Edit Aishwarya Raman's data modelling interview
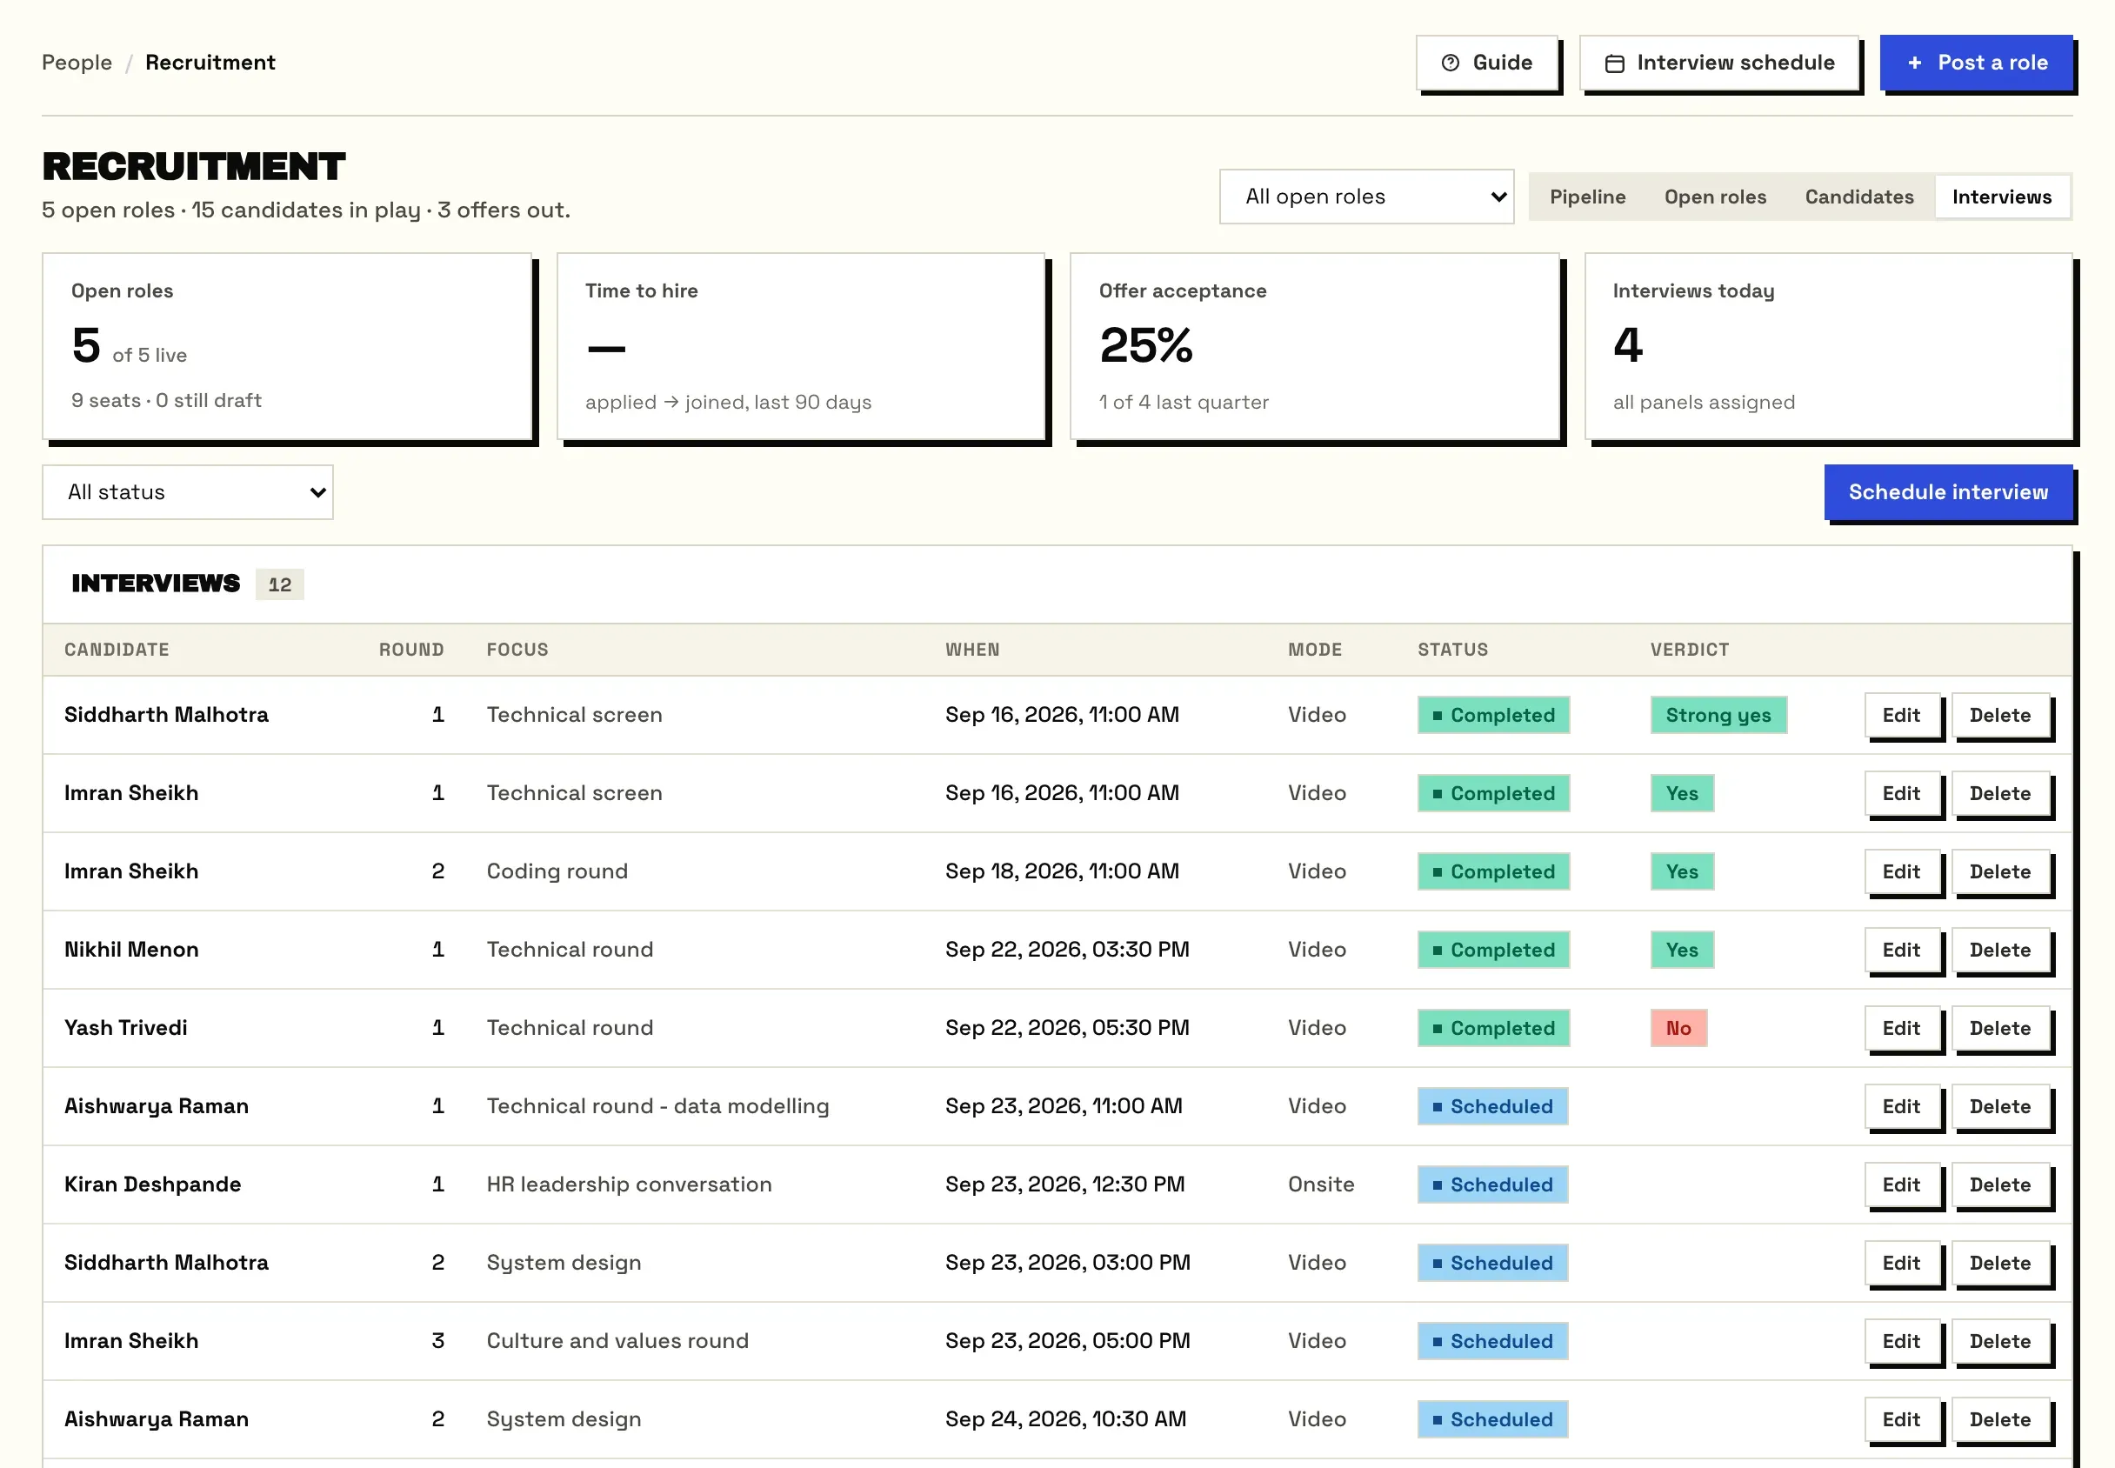2115x1468 pixels. coord(1901,1105)
